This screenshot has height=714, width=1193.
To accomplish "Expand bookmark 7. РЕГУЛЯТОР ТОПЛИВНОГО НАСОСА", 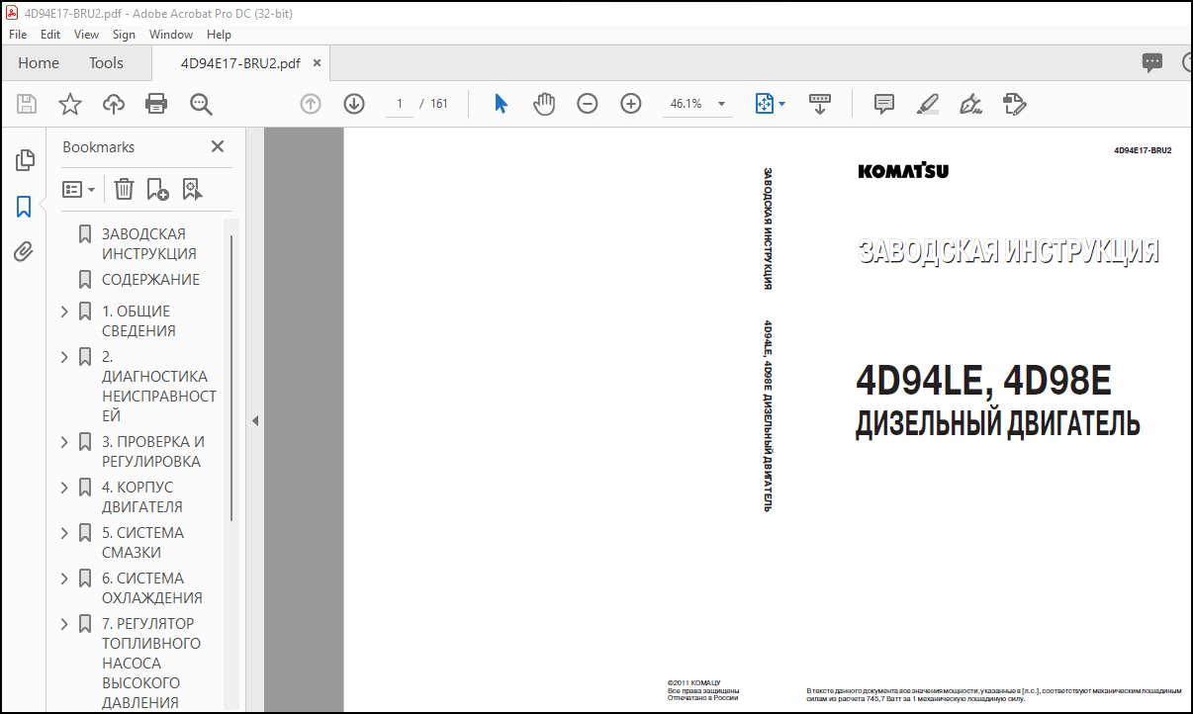I will [64, 624].
